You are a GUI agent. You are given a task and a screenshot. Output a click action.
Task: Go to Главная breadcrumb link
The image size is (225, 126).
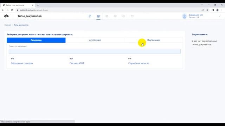click(x=8, y=25)
